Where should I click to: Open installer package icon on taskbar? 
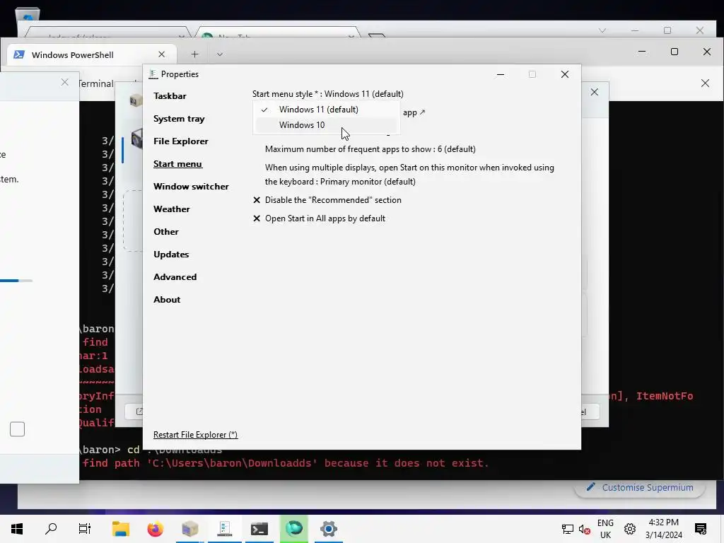(189, 529)
